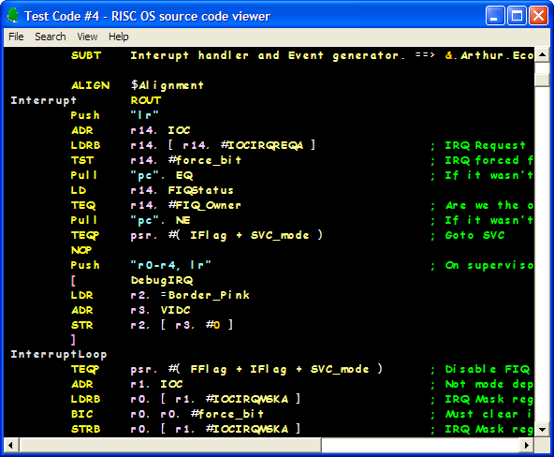Image resolution: width=554 pixels, height=457 pixels.
Task: Click the vertical scrollbar up arrow
Action: tap(542, 54)
